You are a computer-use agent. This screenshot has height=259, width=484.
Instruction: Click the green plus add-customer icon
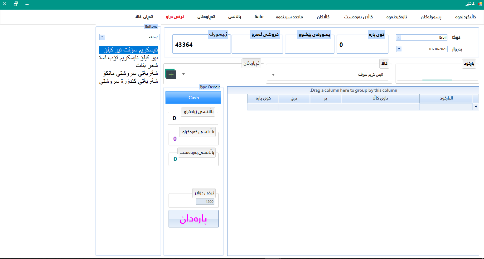[171, 74]
